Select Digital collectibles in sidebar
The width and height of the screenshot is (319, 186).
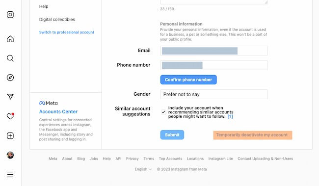(x=57, y=19)
